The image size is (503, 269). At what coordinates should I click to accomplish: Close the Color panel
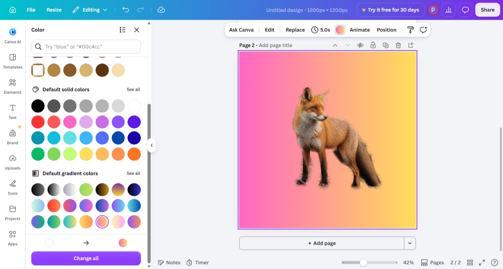(137, 30)
